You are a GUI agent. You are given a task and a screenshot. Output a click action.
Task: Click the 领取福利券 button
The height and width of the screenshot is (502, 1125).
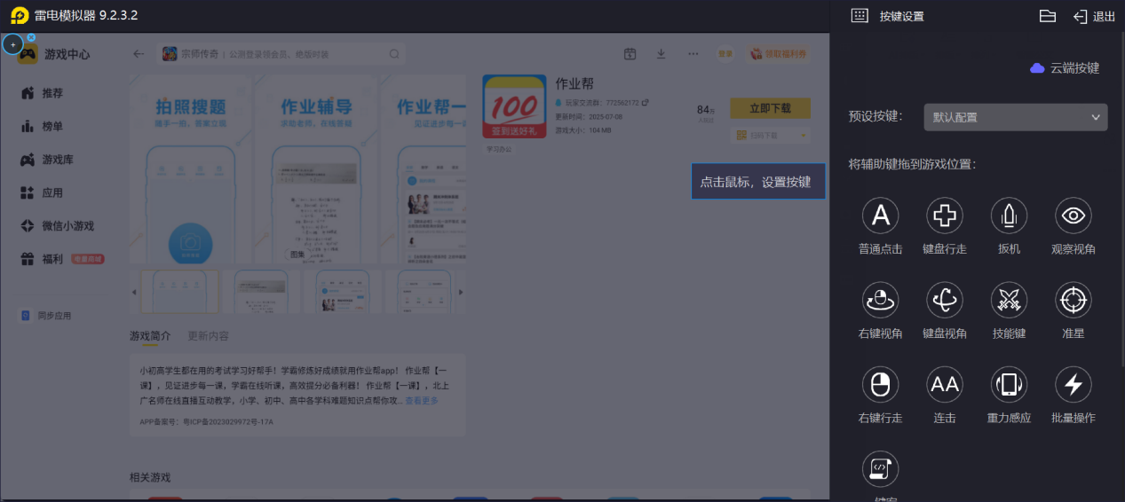coord(780,54)
